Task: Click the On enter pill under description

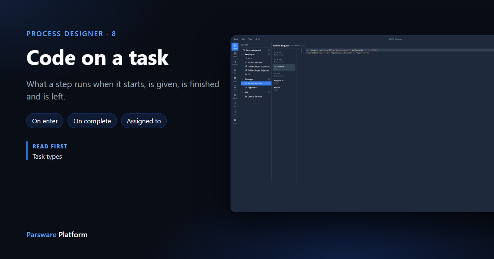Action: click(x=45, y=121)
